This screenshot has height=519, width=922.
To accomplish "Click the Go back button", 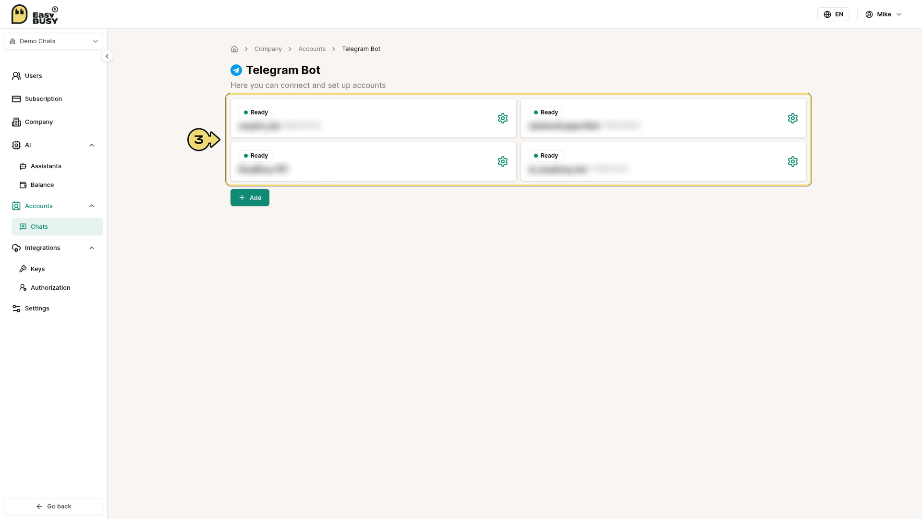I will click(54, 507).
